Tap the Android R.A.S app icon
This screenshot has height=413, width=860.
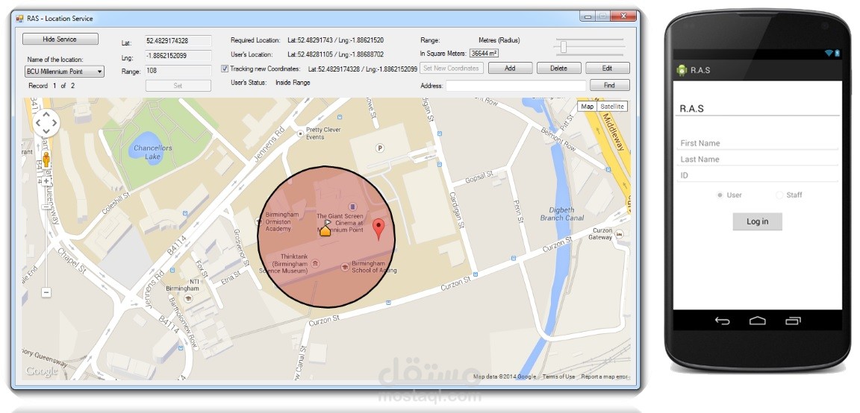pyautogui.click(x=682, y=70)
